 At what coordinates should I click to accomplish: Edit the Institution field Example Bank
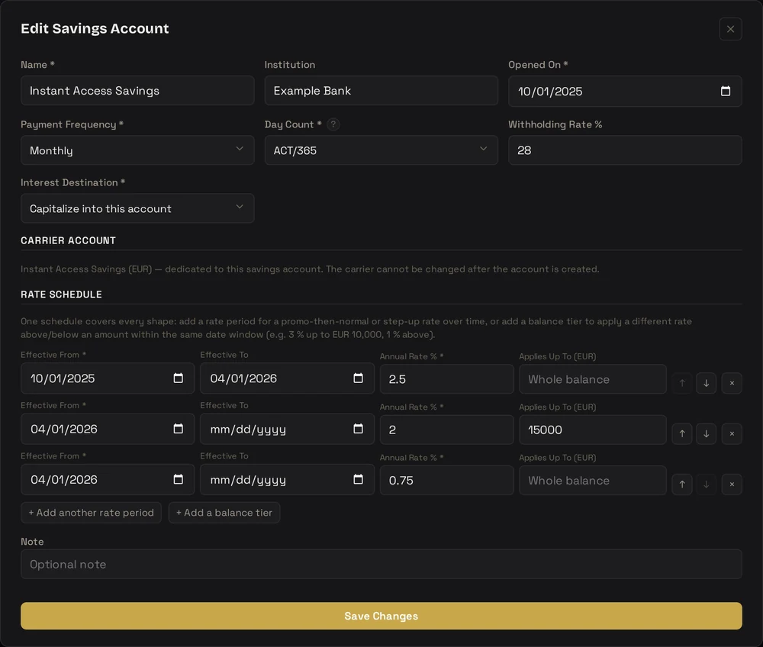381,91
